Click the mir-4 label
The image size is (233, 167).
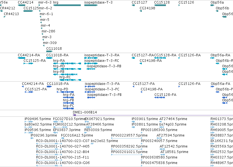tap(45, 26)
